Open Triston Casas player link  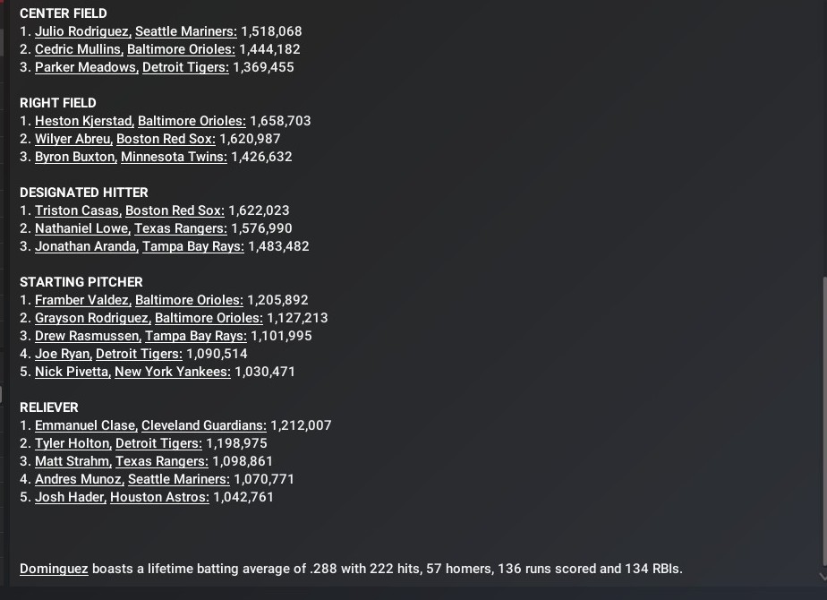[77, 210]
